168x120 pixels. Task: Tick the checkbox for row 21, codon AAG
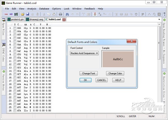pyautogui.click(x=15, y=94)
